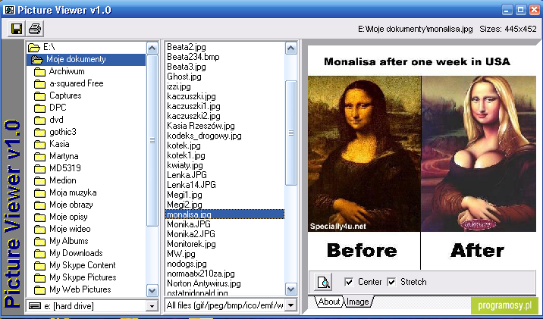543x319 pixels.
Task: Select file kaczuszki1.jpg
Action: 193,106
